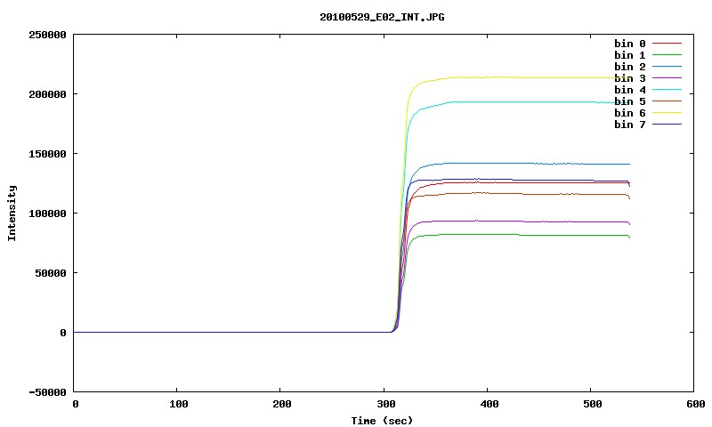Image resolution: width=712 pixels, height=427 pixels.
Task: Click the 'bin 2' legend label
Action: 630,67
